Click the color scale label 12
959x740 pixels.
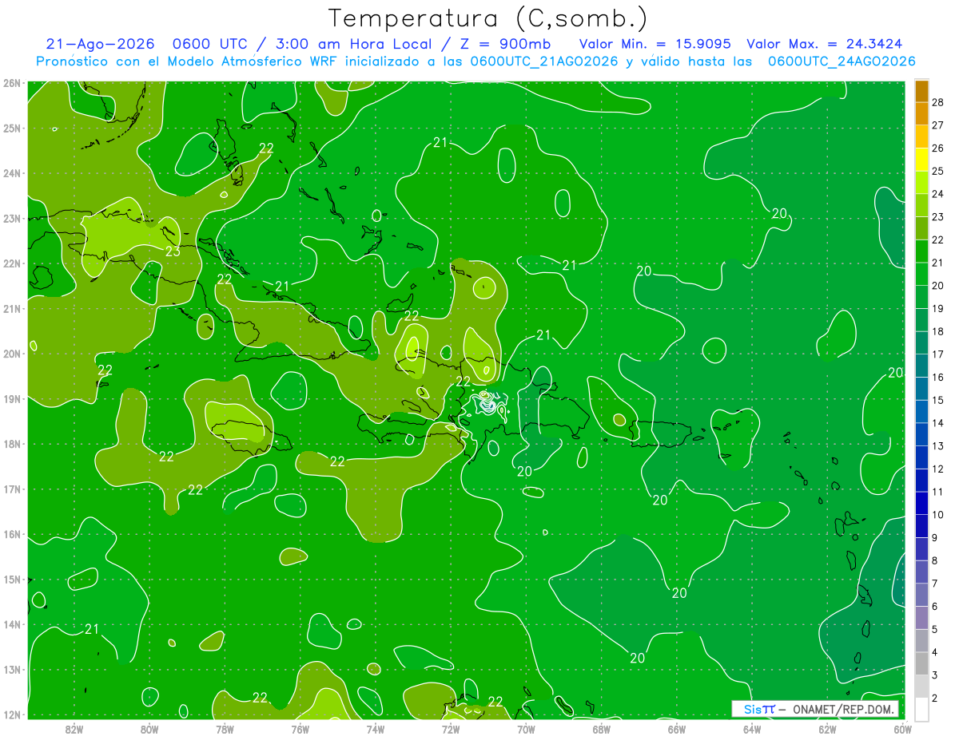pyautogui.click(x=937, y=469)
